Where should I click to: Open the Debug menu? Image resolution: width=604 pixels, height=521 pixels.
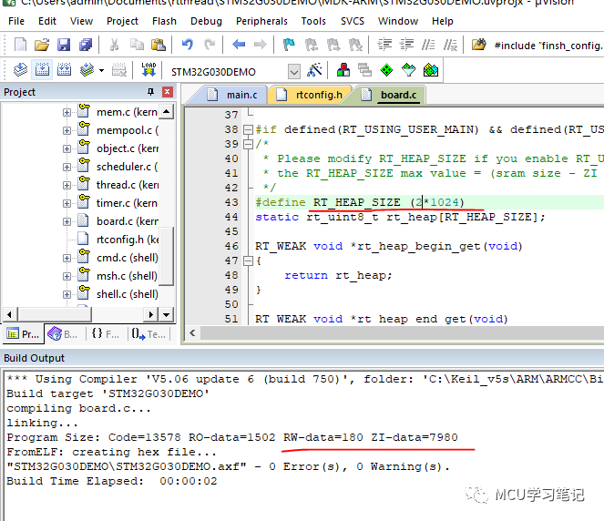click(x=206, y=21)
